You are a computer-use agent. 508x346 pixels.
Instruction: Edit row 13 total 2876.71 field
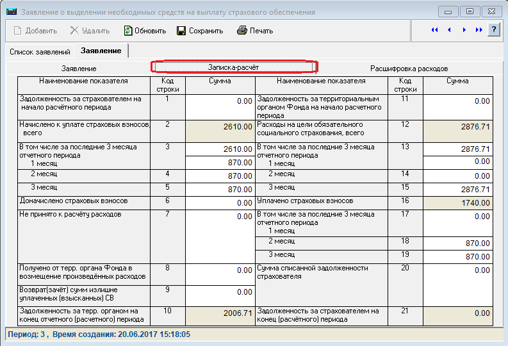[x=458, y=149]
